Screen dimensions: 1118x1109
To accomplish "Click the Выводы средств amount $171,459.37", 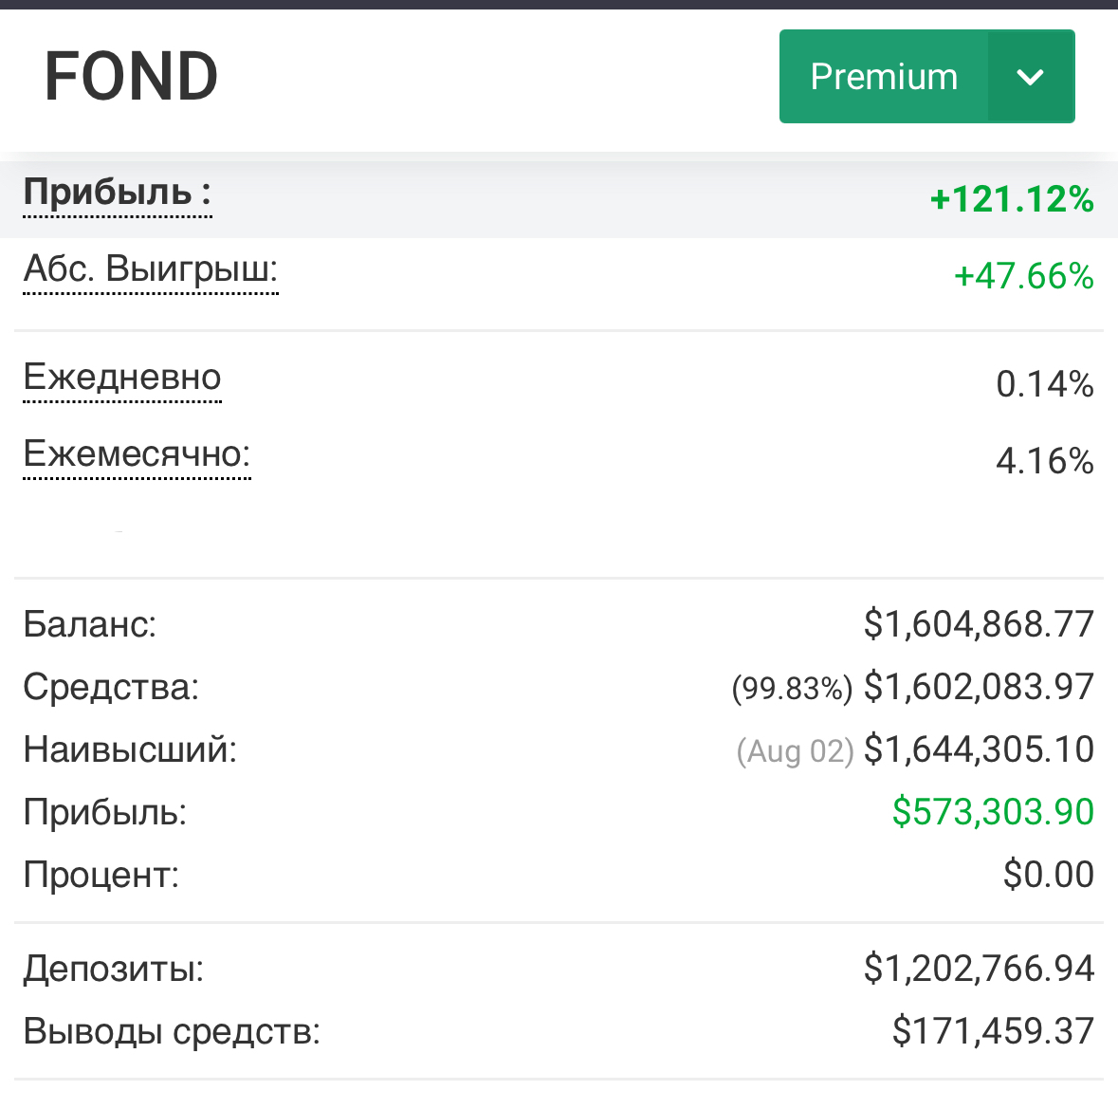I will (993, 1031).
